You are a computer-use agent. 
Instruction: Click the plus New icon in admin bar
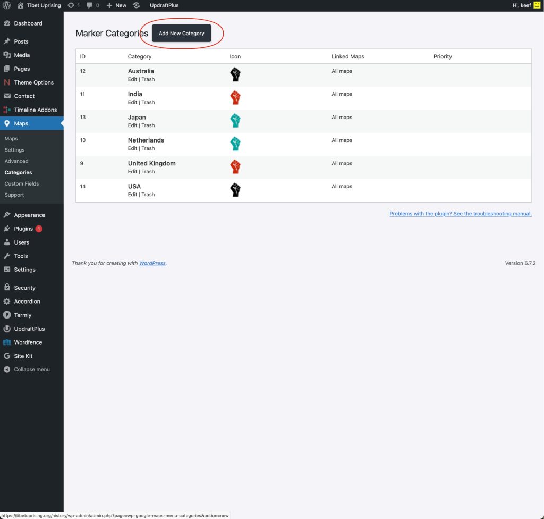coord(109,5)
